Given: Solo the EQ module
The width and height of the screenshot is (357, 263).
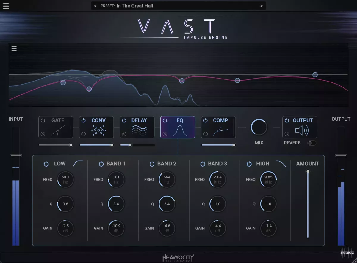Looking at the screenshot, I should 165,134.
